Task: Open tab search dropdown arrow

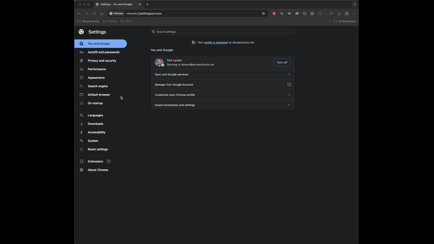Action: tap(355, 4)
